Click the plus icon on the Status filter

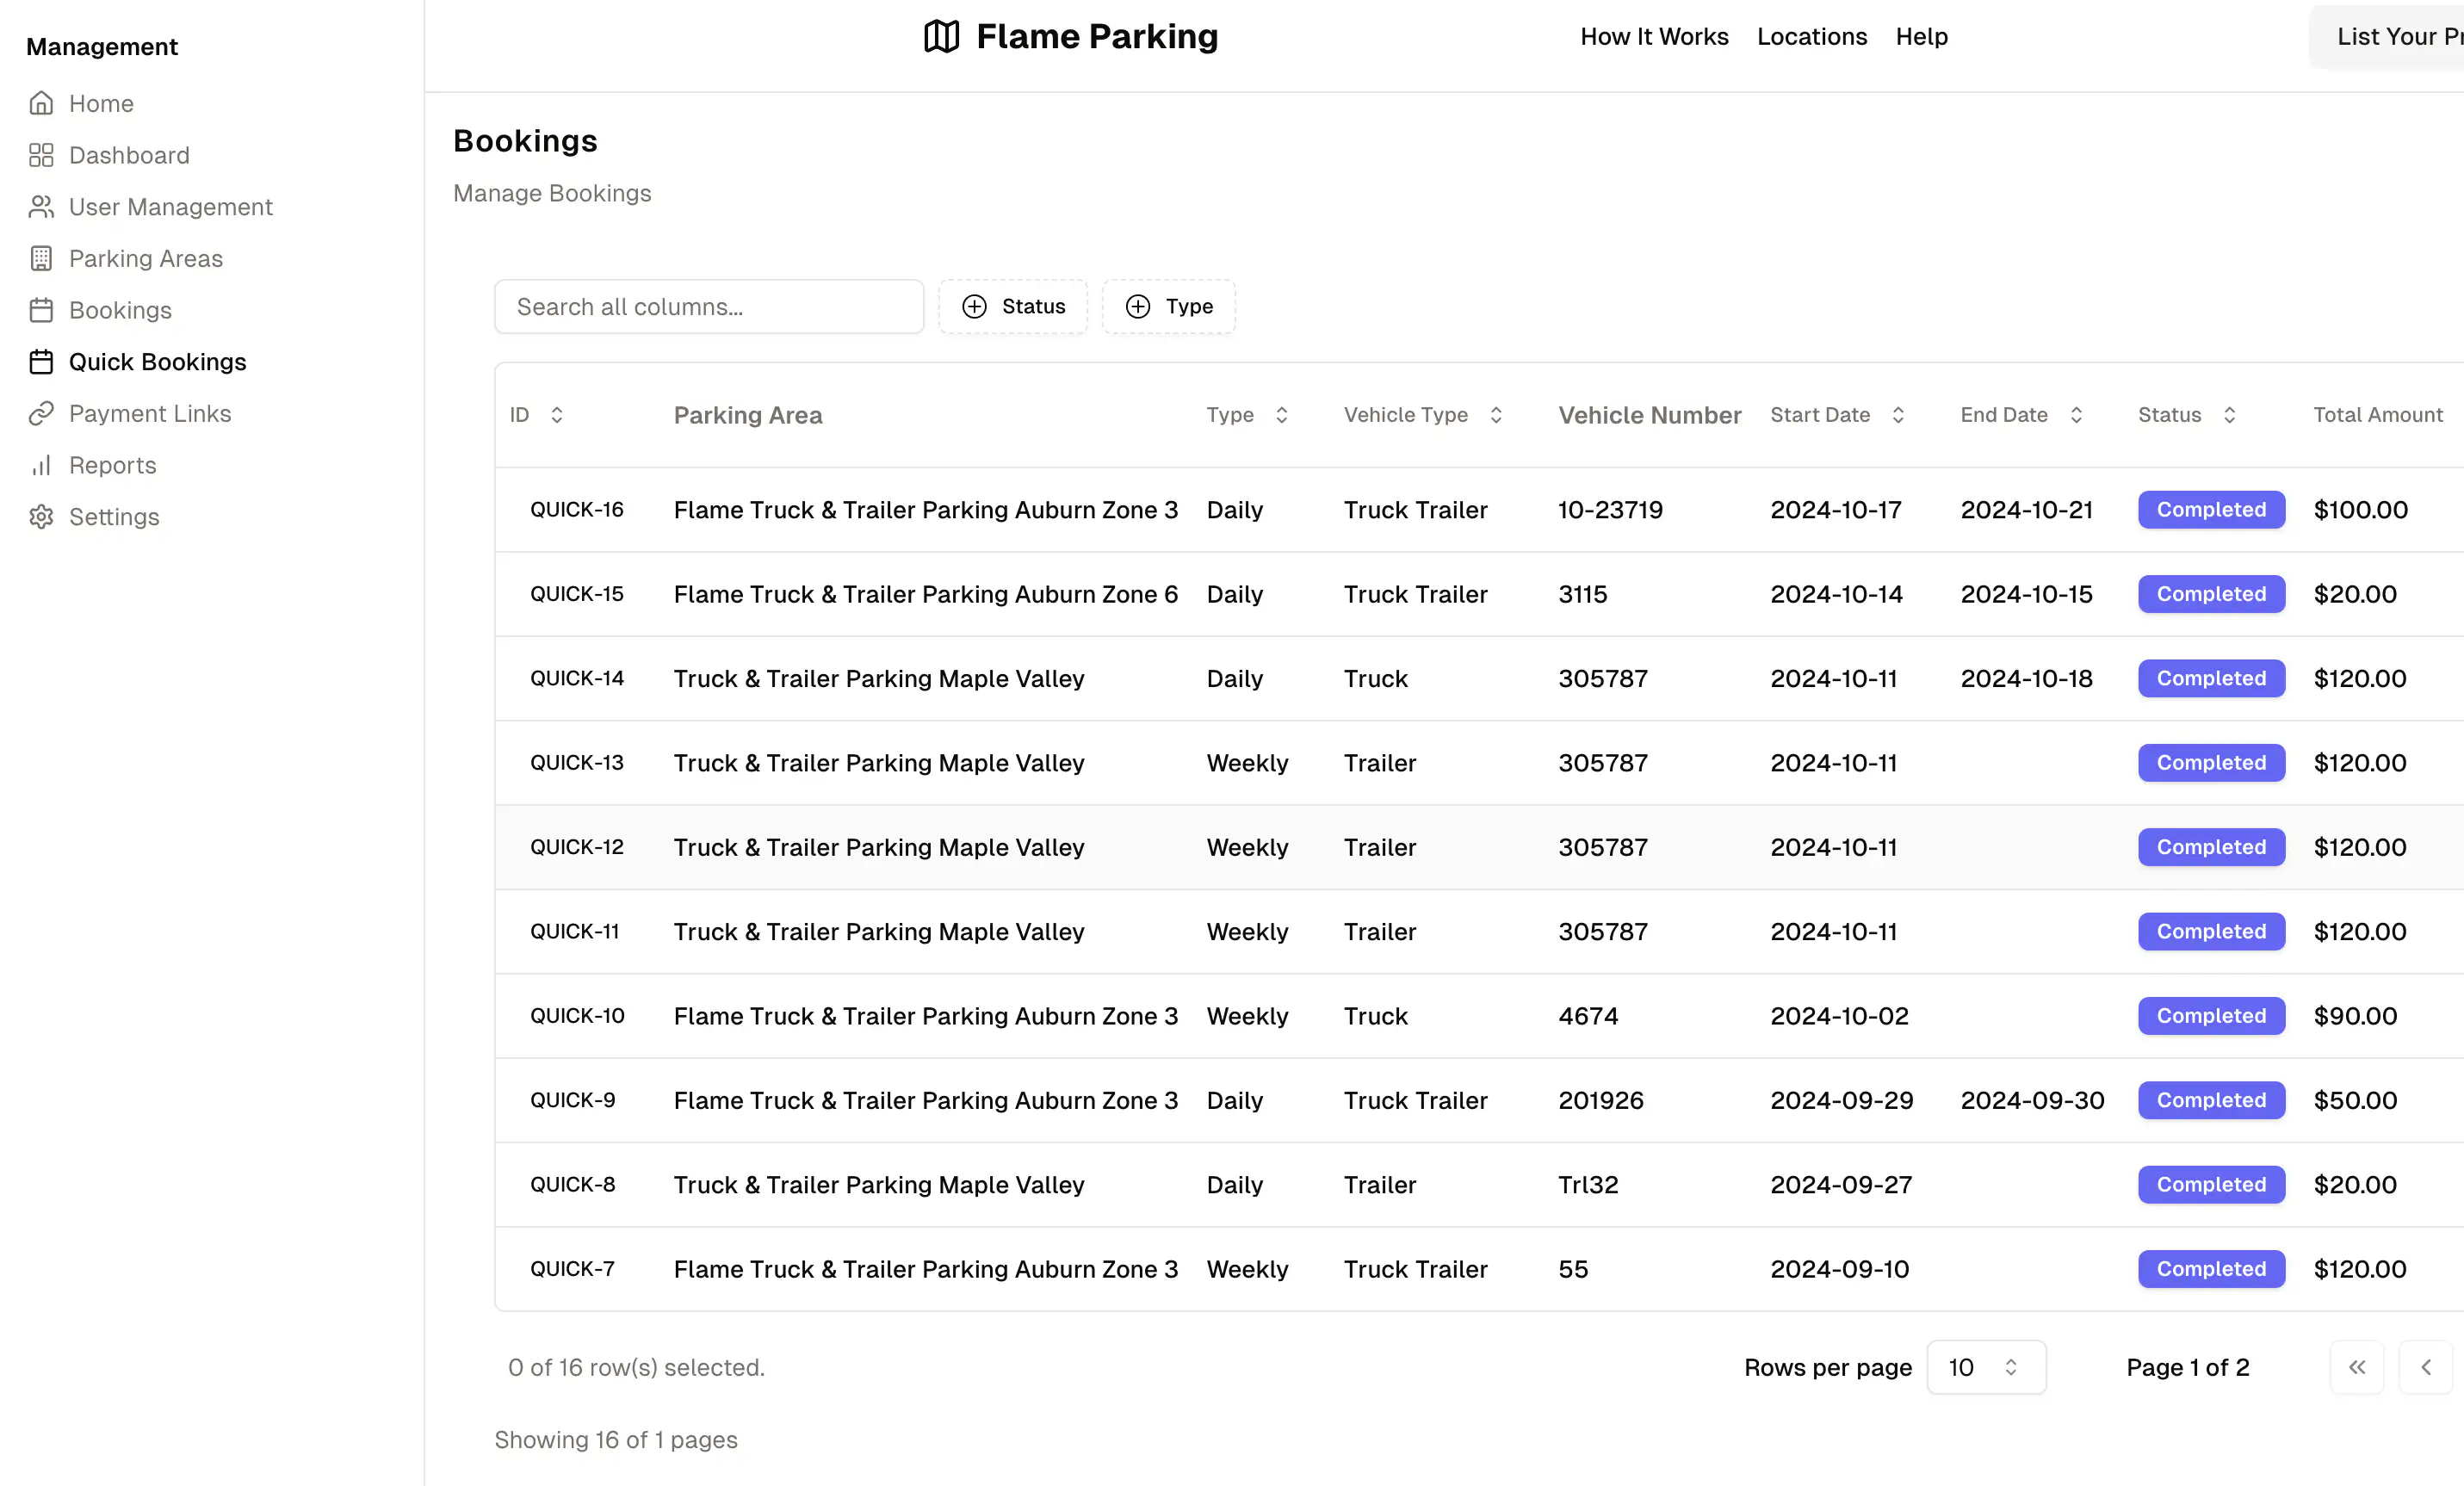pyautogui.click(x=975, y=306)
